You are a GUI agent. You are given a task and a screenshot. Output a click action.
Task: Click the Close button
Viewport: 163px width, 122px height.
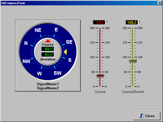pos(147,116)
